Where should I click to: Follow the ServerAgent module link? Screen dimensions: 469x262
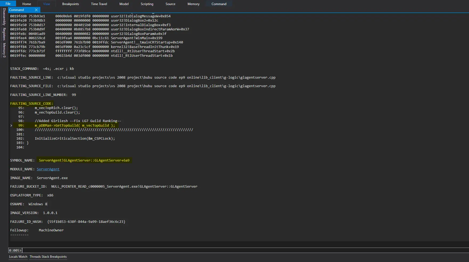coord(48,169)
